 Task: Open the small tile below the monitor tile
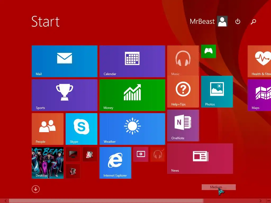73,171
